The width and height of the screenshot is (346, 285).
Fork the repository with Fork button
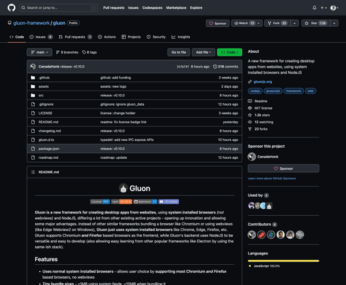pyautogui.click(x=277, y=23)
